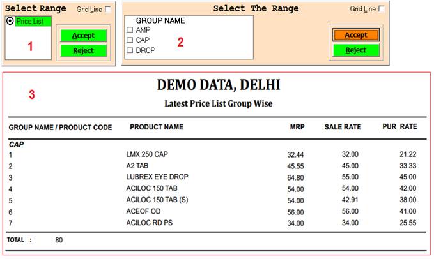Select the A2 TAB product row
This screenshot has width=434, height=259.
coord(138,166)
